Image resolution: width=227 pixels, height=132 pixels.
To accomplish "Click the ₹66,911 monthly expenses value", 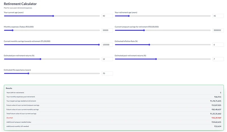I will coord(218,97).
